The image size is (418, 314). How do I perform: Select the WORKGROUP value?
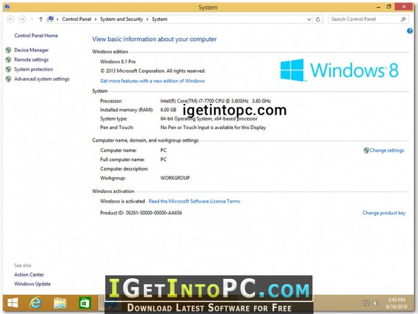pyautogui.click(x=175, y=178)
